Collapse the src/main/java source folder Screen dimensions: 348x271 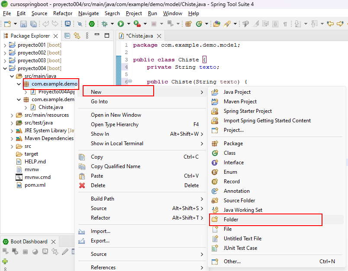coord(12,76)
